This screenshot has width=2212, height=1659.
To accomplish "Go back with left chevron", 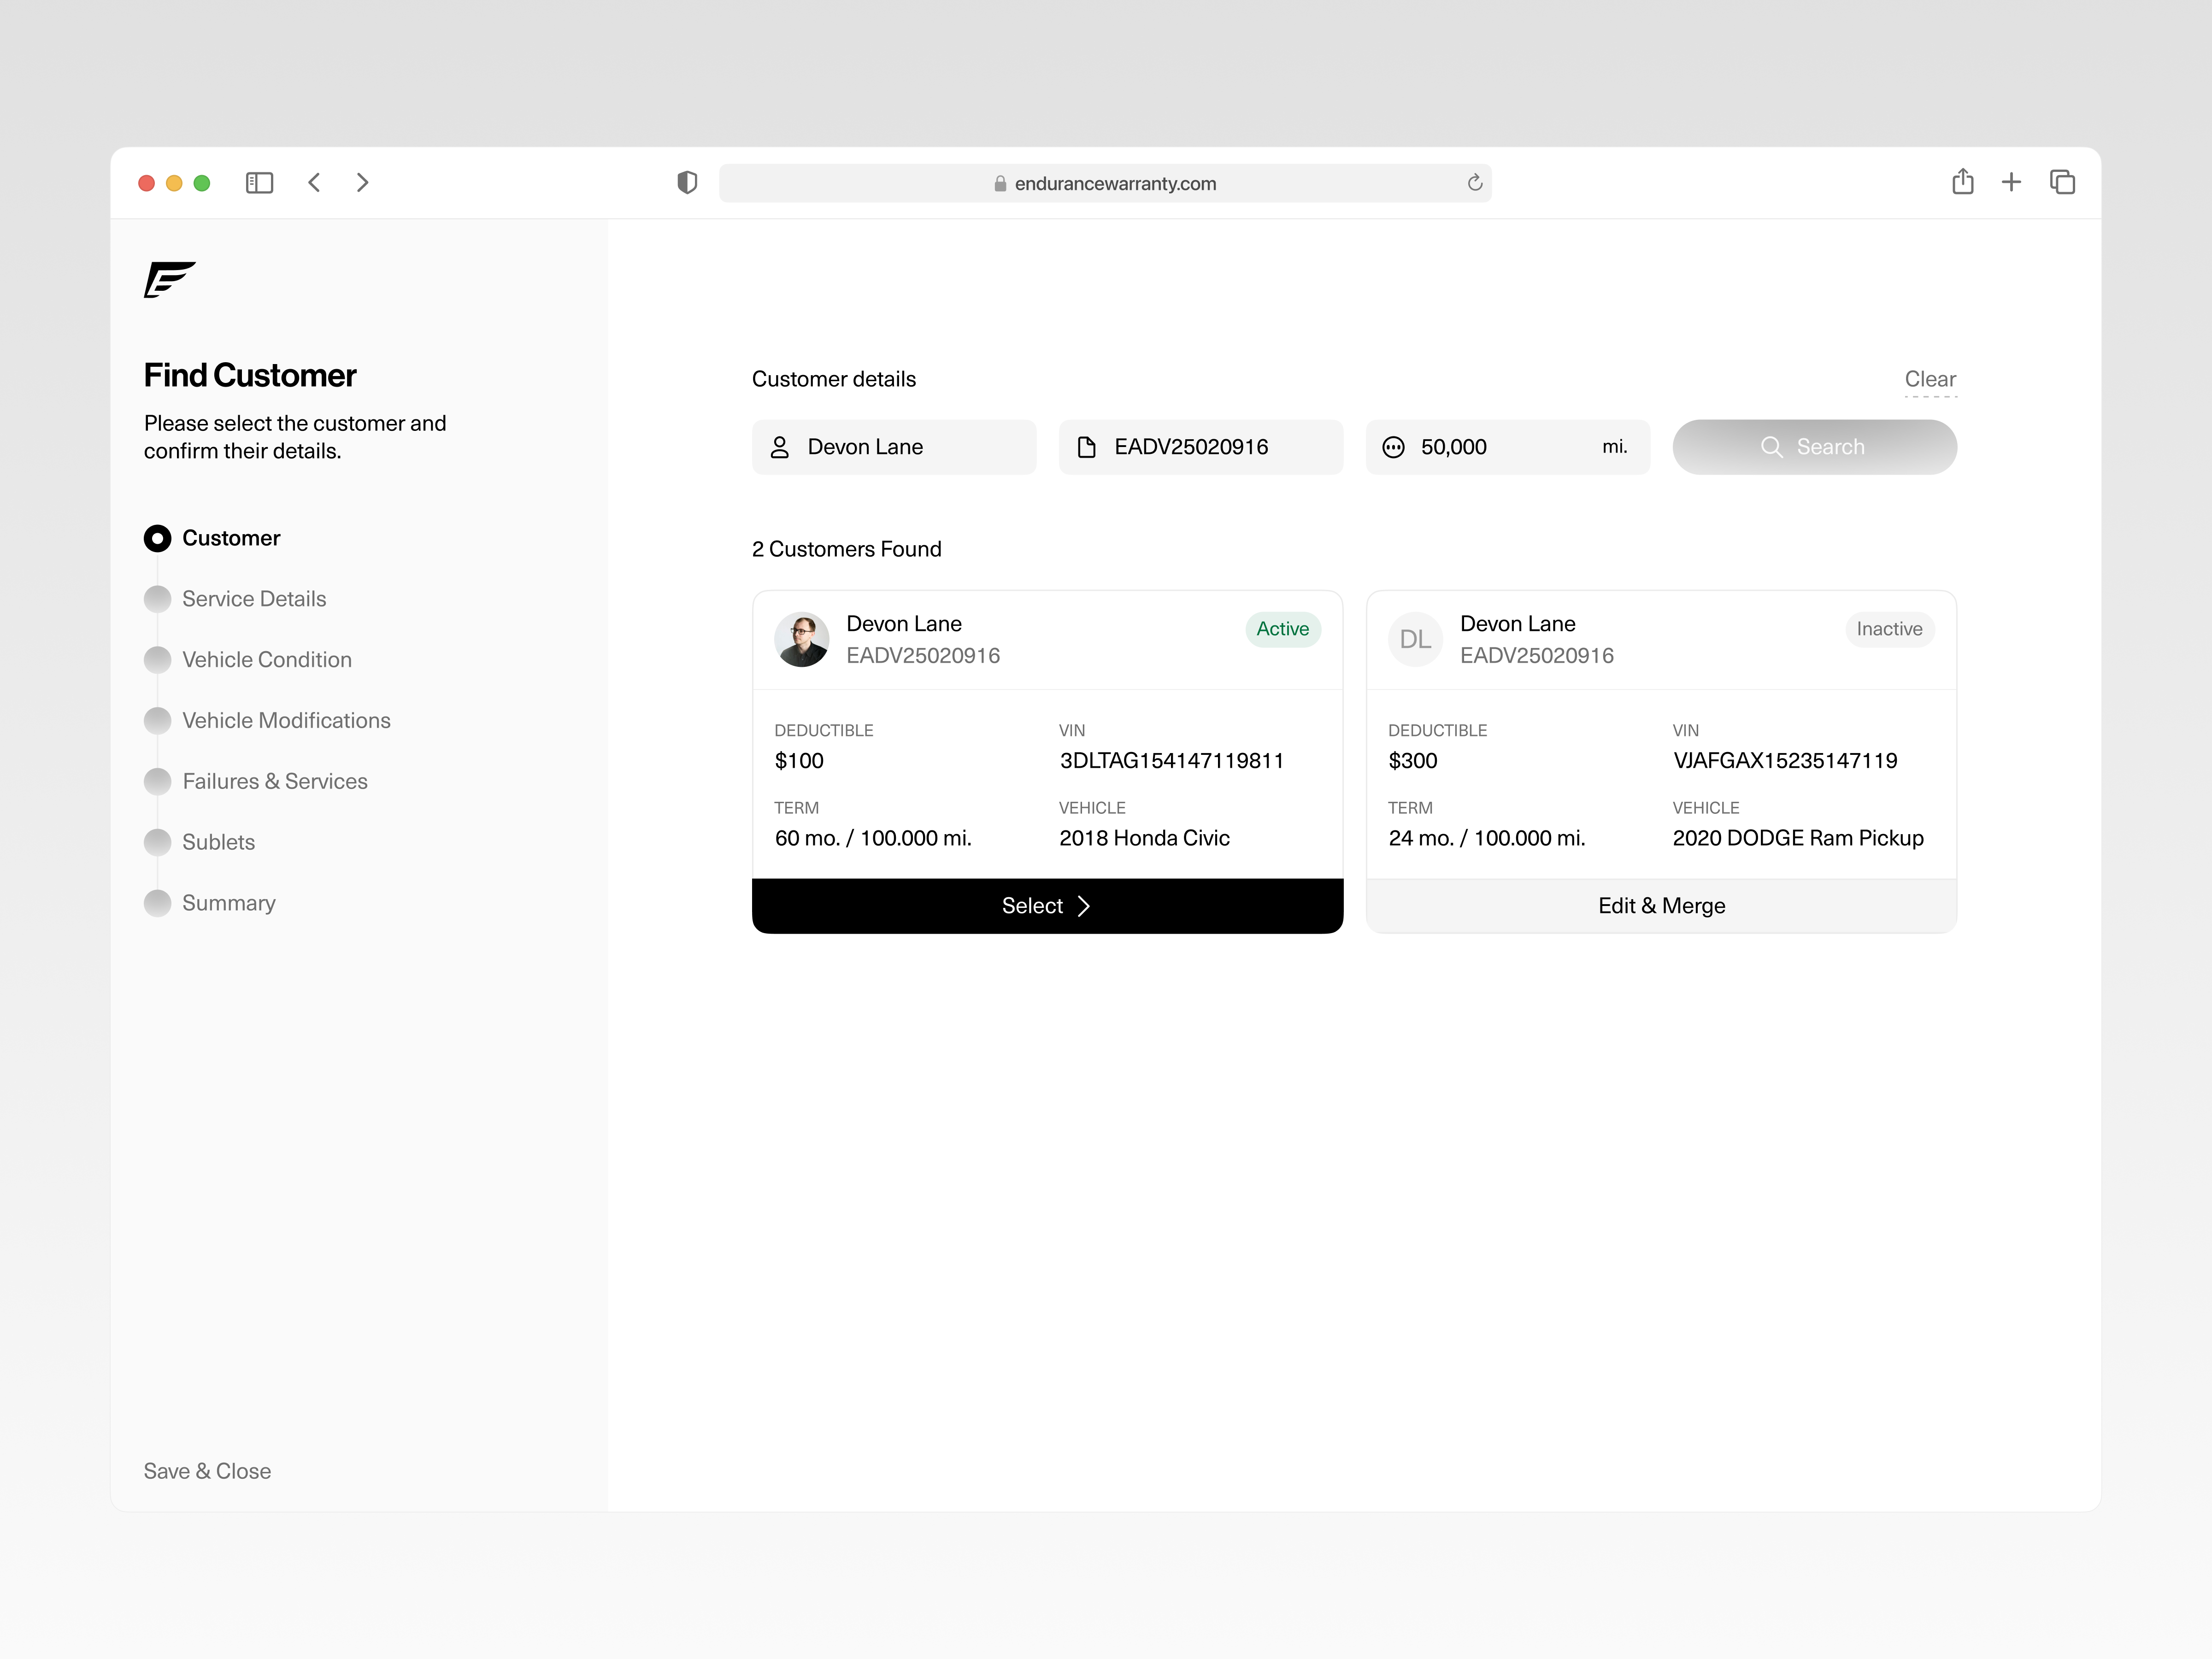I will coord(314,182).
